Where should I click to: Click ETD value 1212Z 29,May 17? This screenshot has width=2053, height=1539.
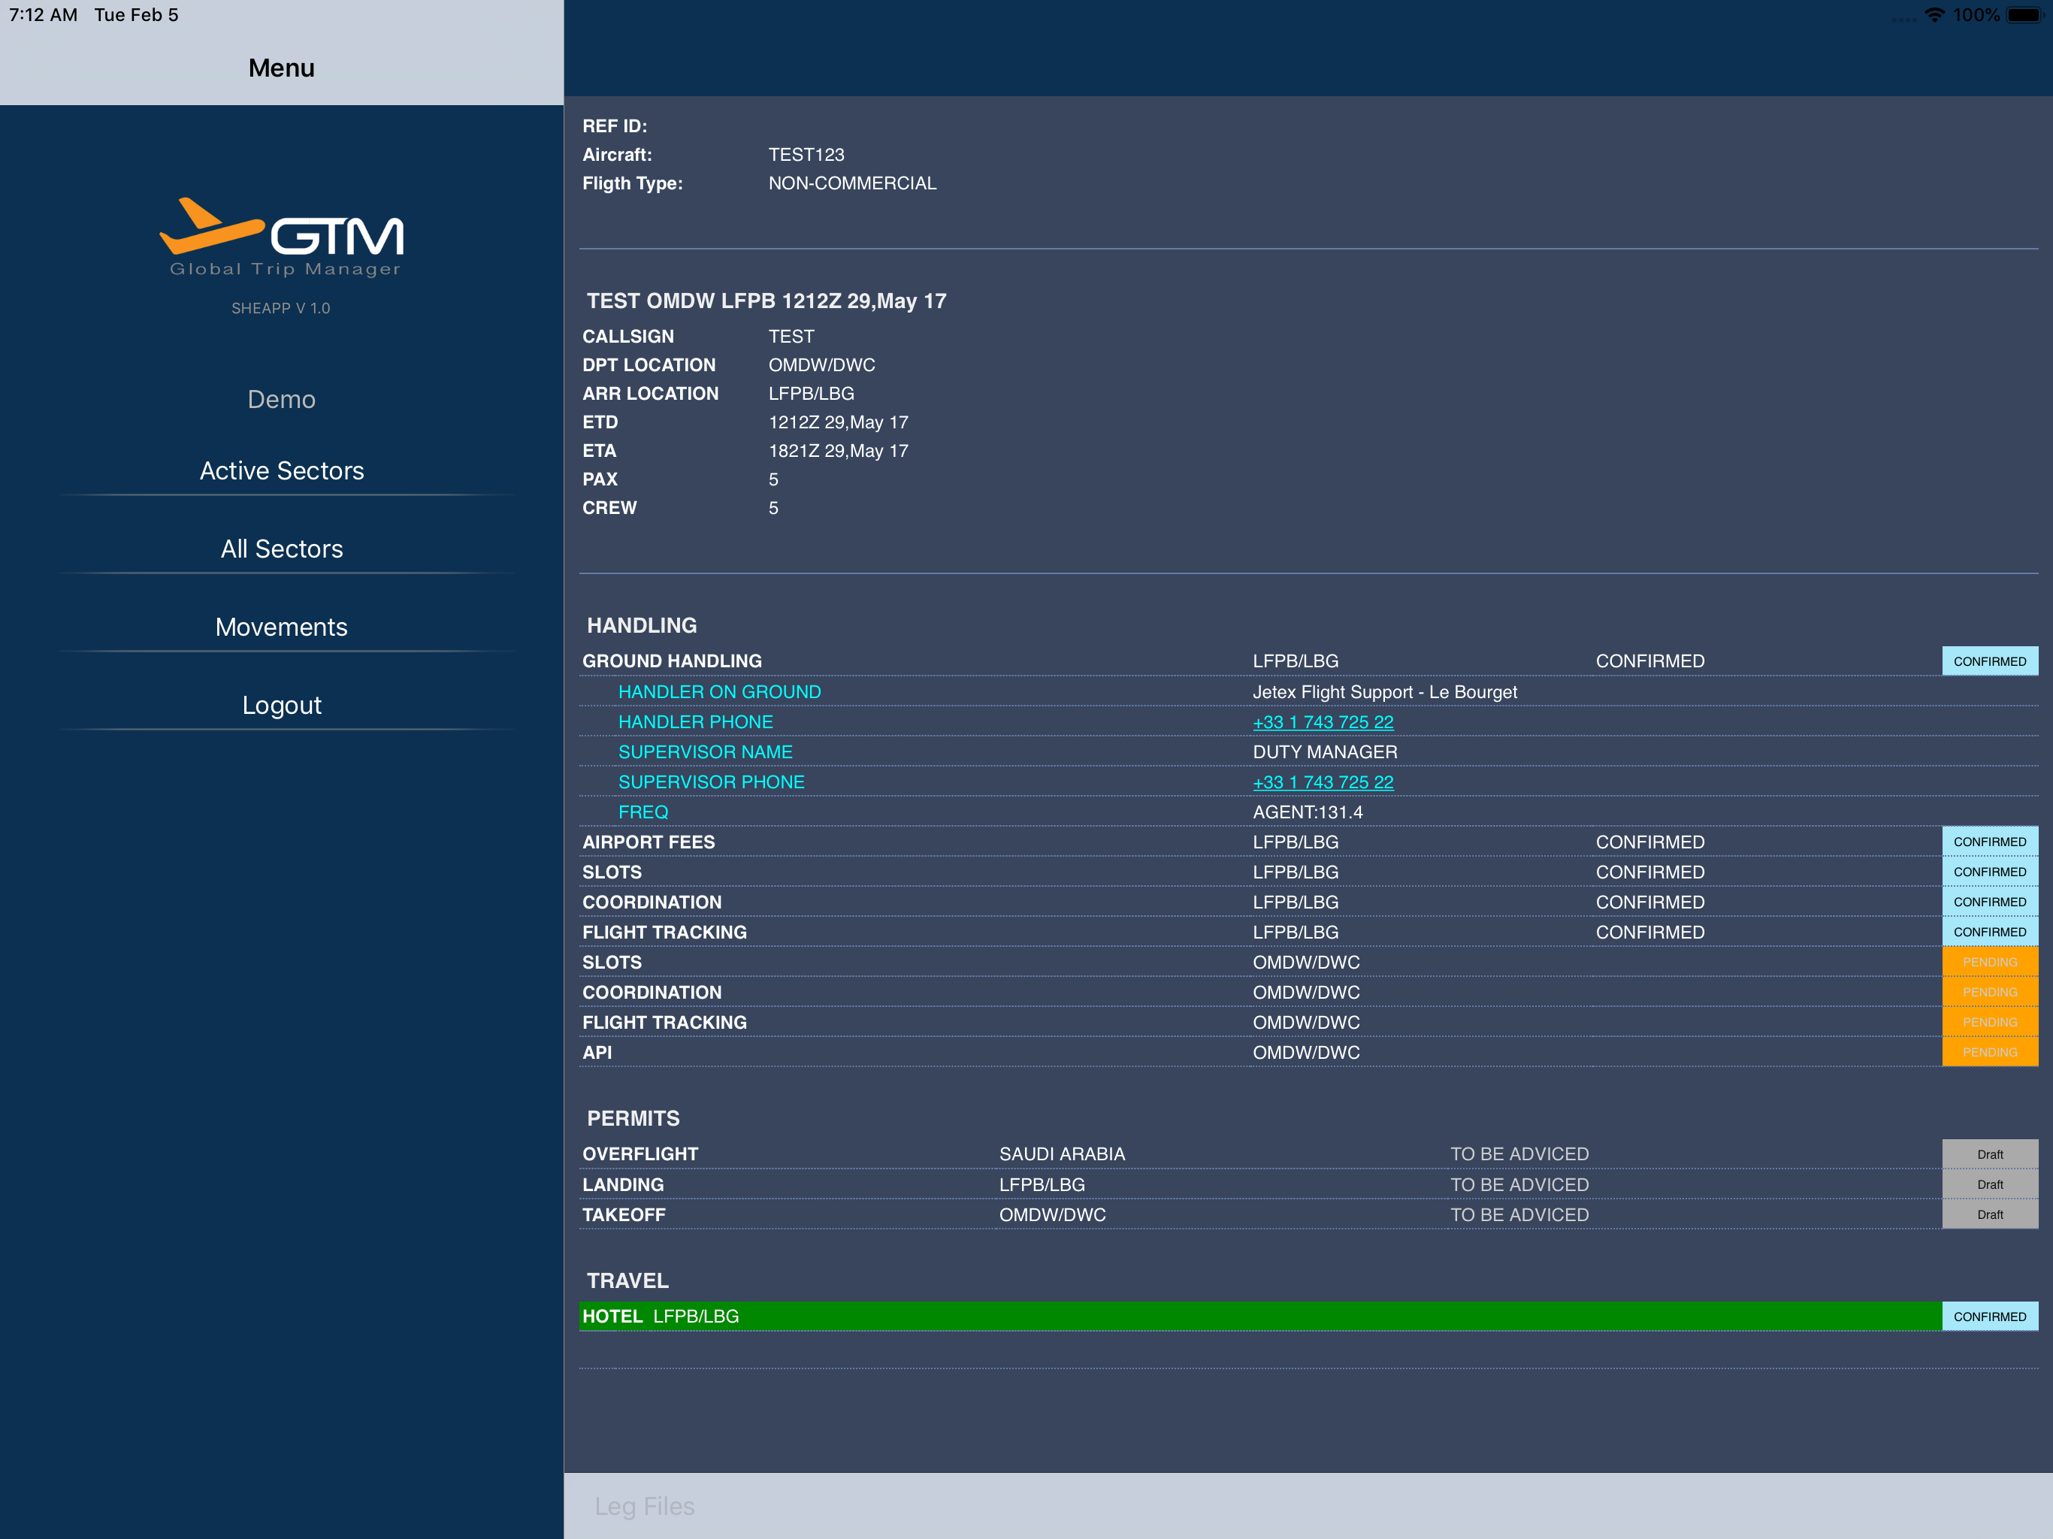pyautogui.click(x=838, y=422)
